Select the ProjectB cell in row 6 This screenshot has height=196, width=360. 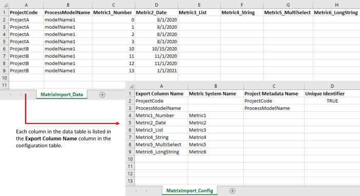click(26, 49)
